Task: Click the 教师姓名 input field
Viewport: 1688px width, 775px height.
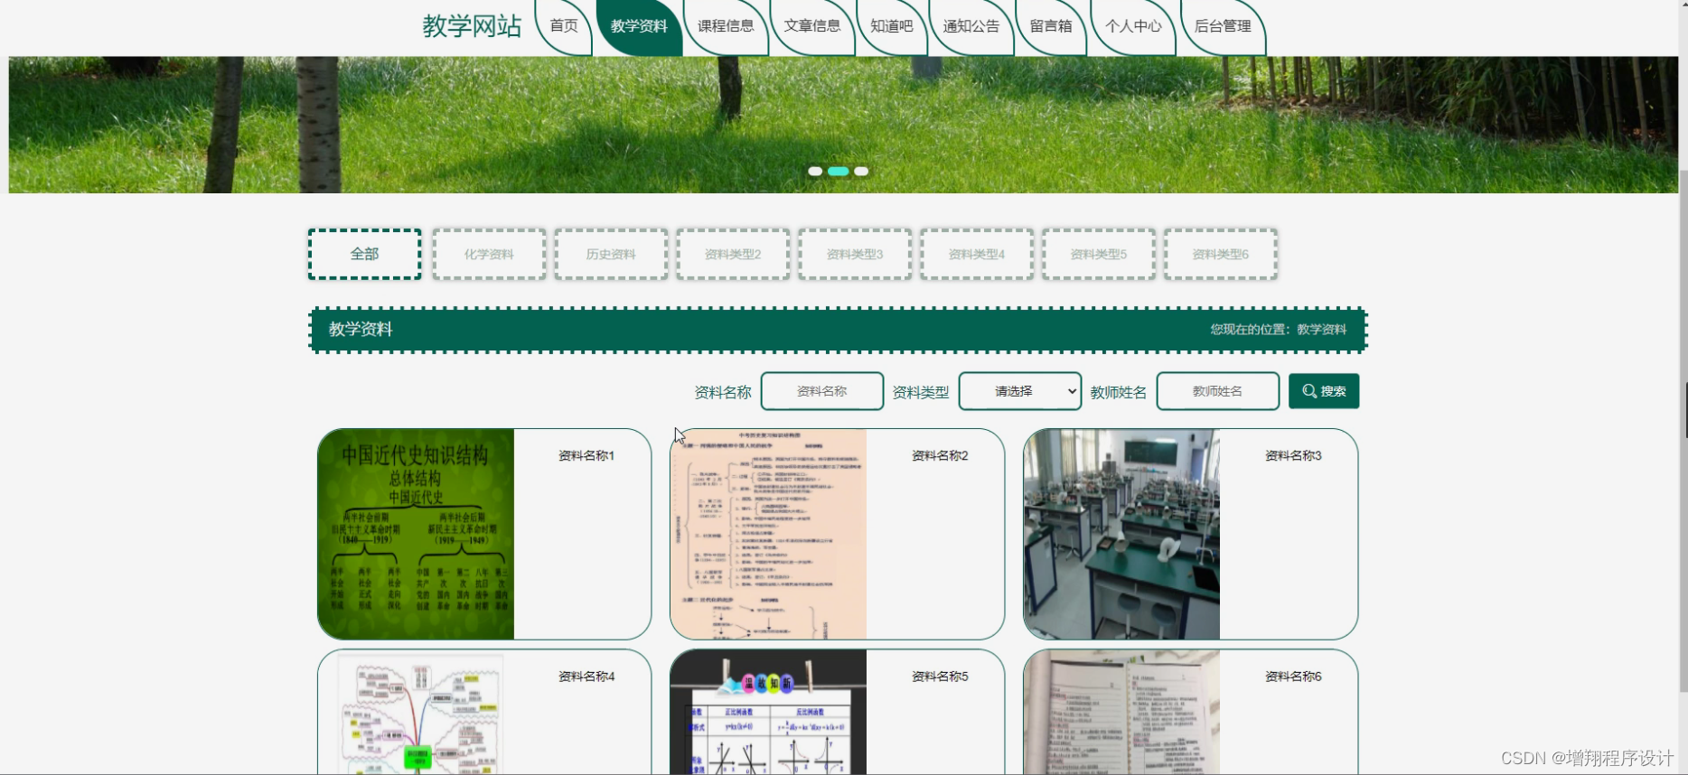Action: pos(1218,391)
